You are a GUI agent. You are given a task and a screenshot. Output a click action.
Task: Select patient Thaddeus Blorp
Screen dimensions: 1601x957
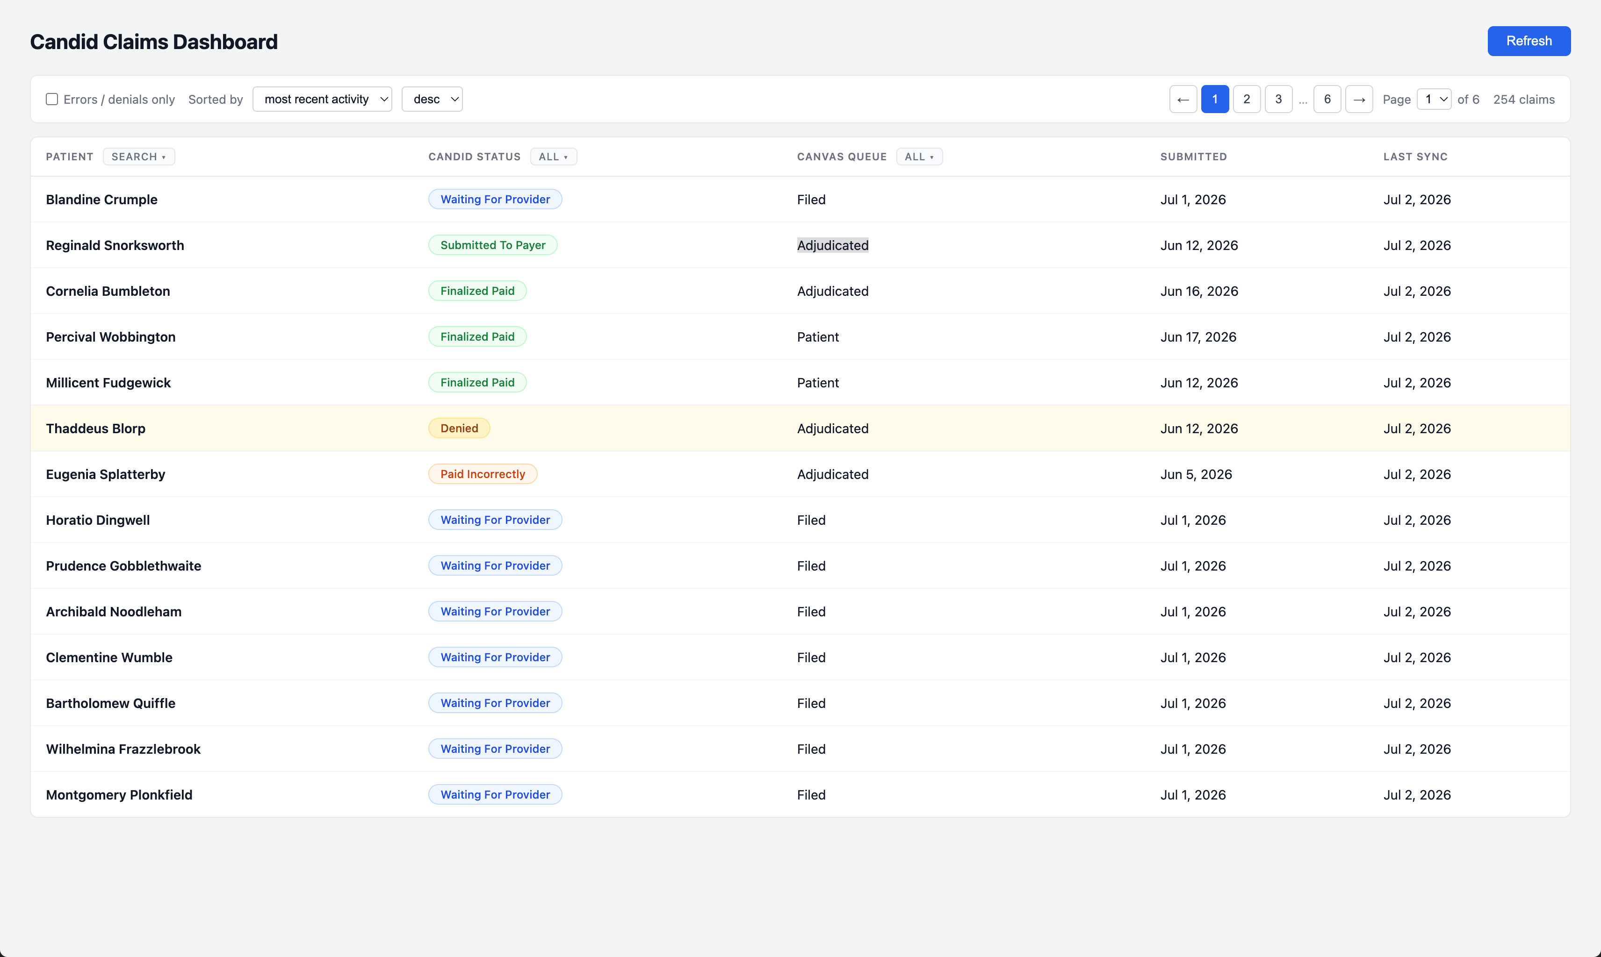coord(95,428)
